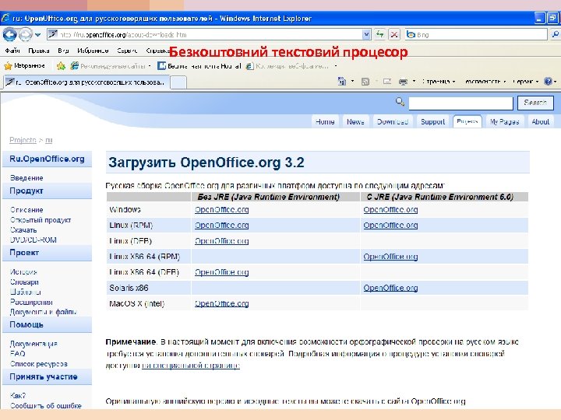
Task: Open the Словари sidebar link
Action: [x=24, y=282]
